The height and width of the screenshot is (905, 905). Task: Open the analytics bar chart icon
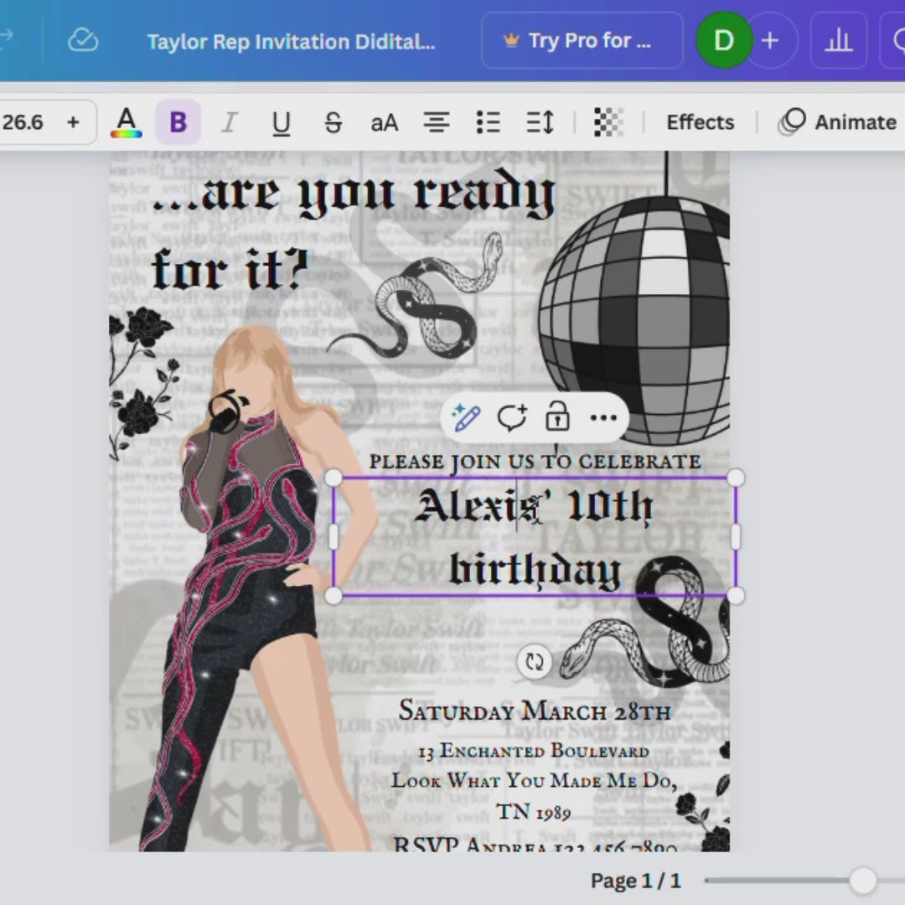click(x=838, y=40)
